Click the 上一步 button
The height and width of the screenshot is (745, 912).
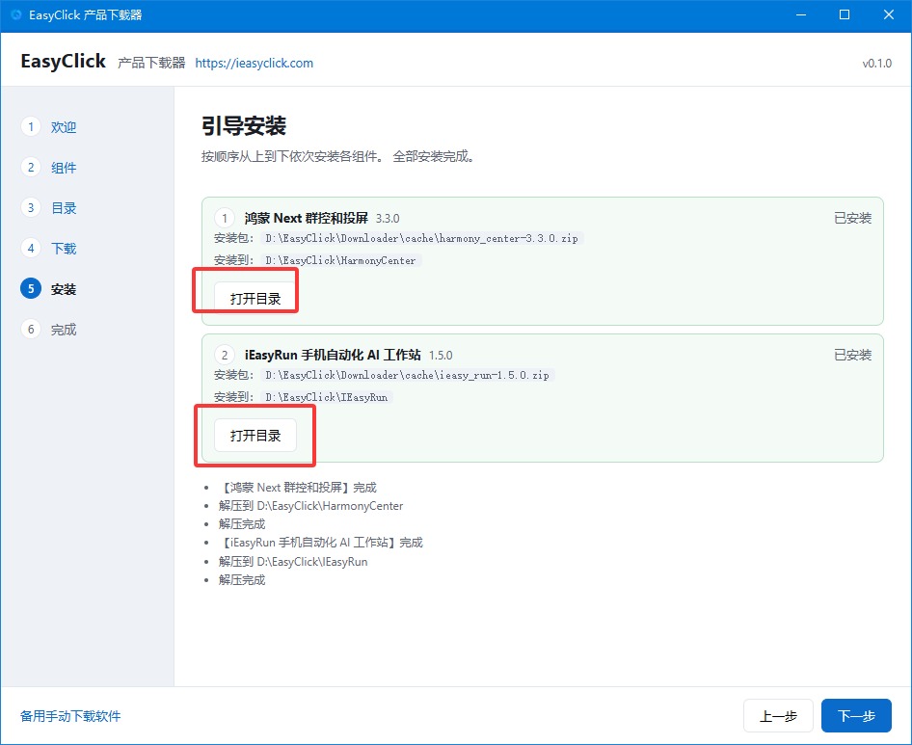pos(778,716)
